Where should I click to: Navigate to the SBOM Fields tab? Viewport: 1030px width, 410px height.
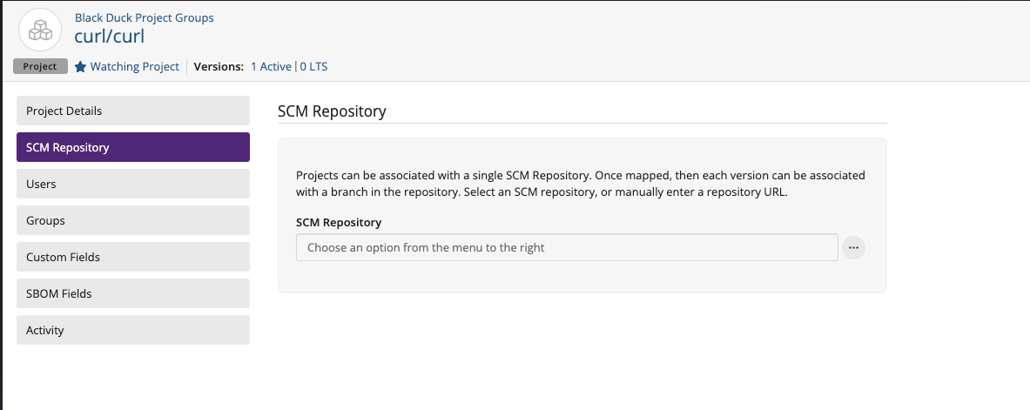pos(133,293)
